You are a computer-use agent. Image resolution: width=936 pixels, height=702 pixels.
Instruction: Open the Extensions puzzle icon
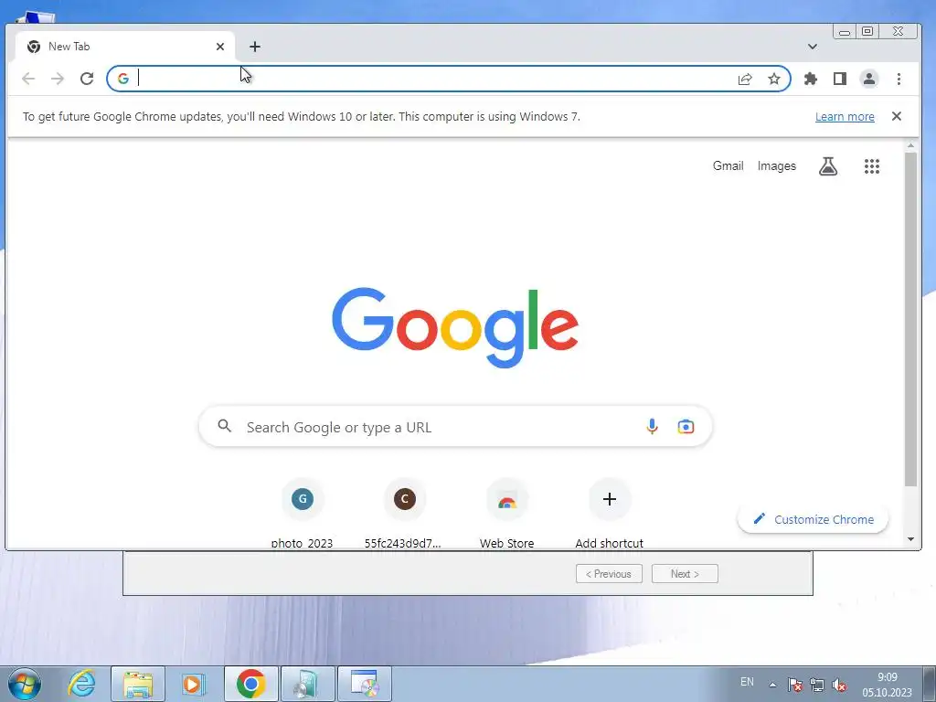pyautogui.click(x=810, y=79)
